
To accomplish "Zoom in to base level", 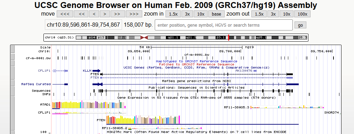I will tap(216, 14).
